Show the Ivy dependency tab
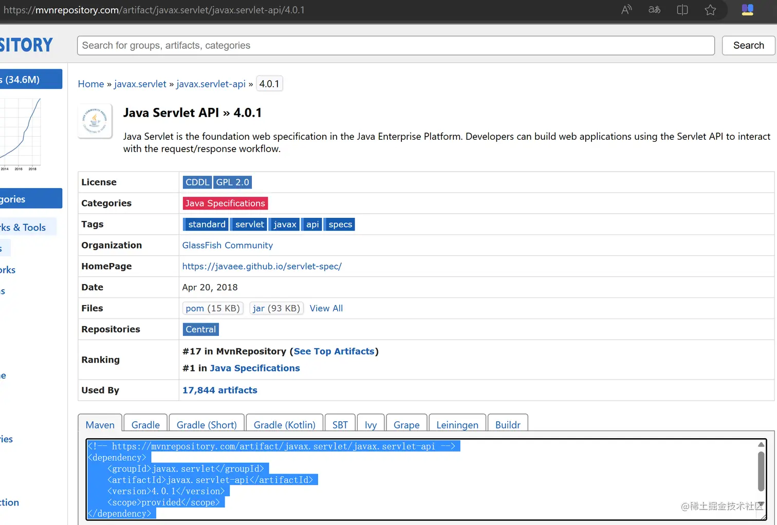This screenshot has height=525, width=777. (371, 425)
